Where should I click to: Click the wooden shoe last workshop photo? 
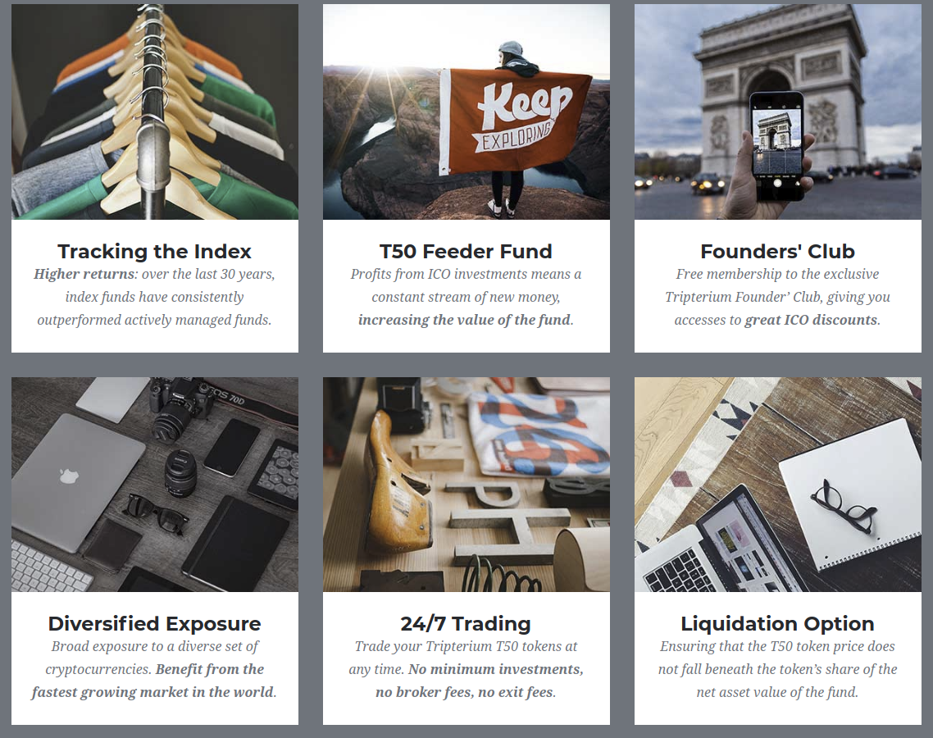click(x=466, y=485)
